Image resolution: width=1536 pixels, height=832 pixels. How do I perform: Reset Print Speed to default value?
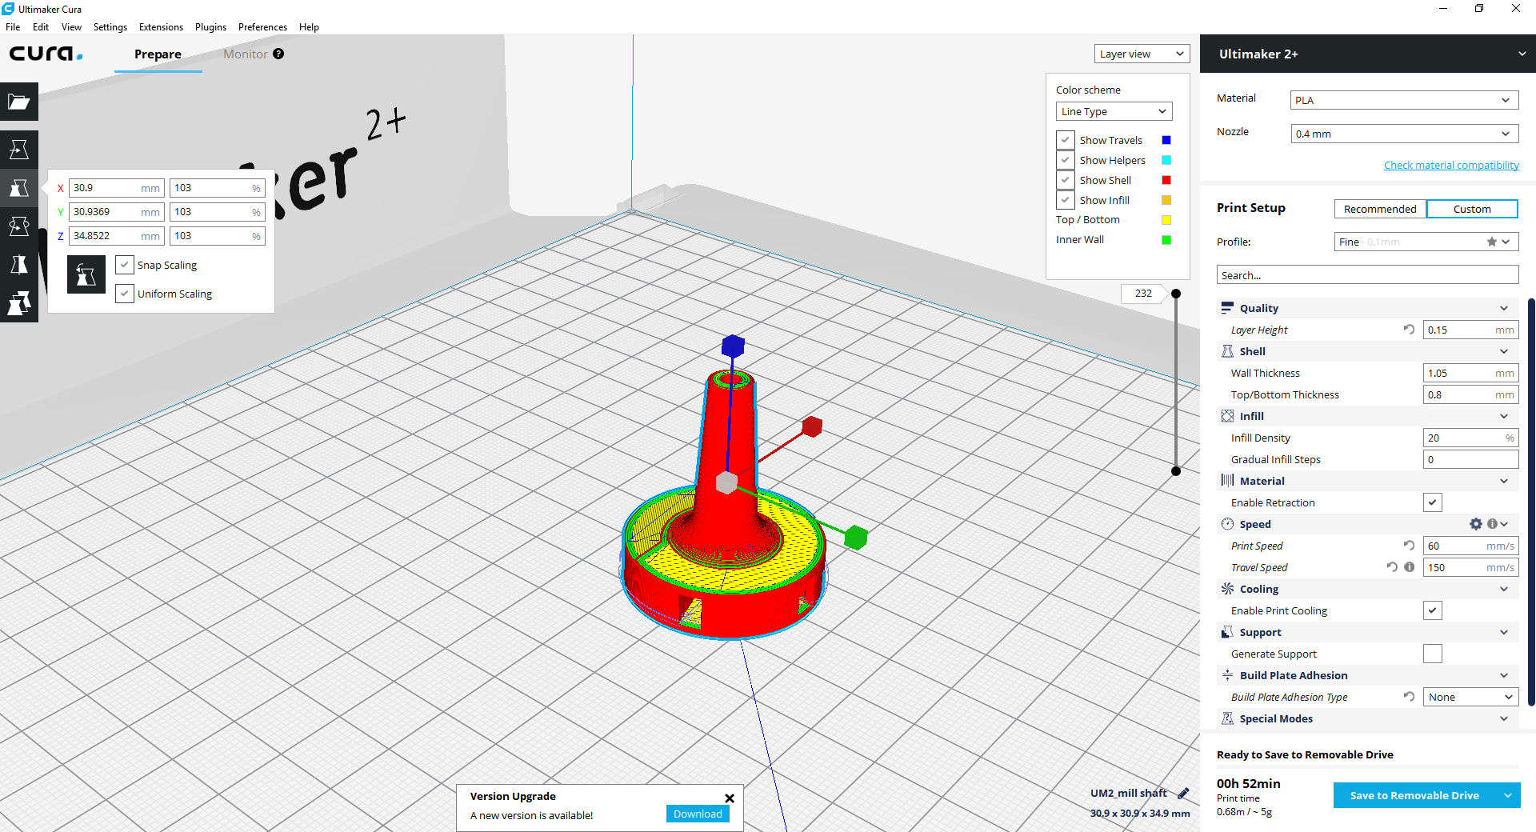1409,546
